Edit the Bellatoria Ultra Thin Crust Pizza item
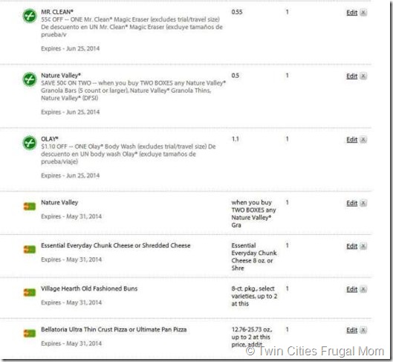The width and height of the screenshot is (393, 362). tap(352, 330)
